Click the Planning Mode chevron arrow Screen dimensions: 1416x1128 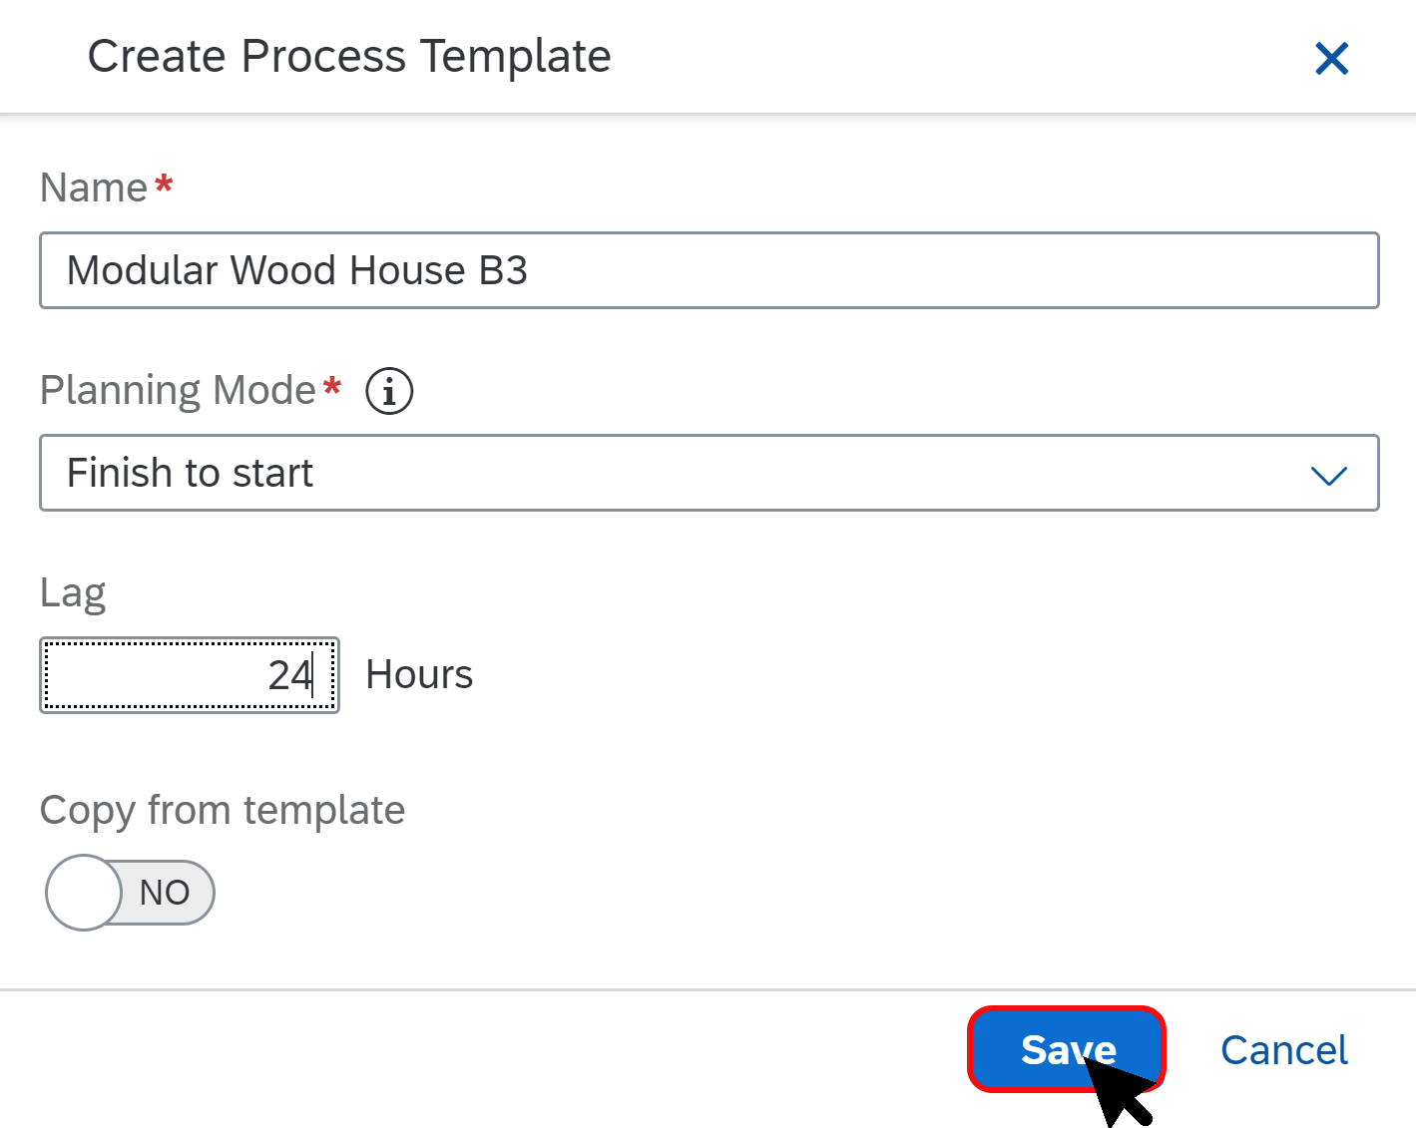tap(1328, 475)
